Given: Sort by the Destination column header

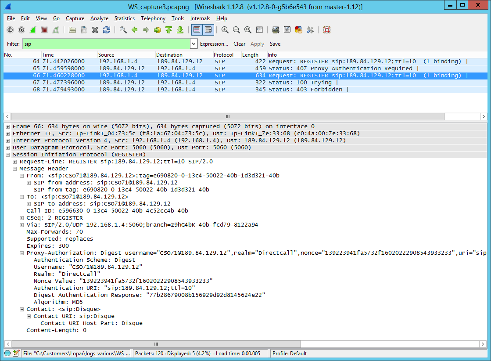Looking at the screenshot, I should (184, 55).
